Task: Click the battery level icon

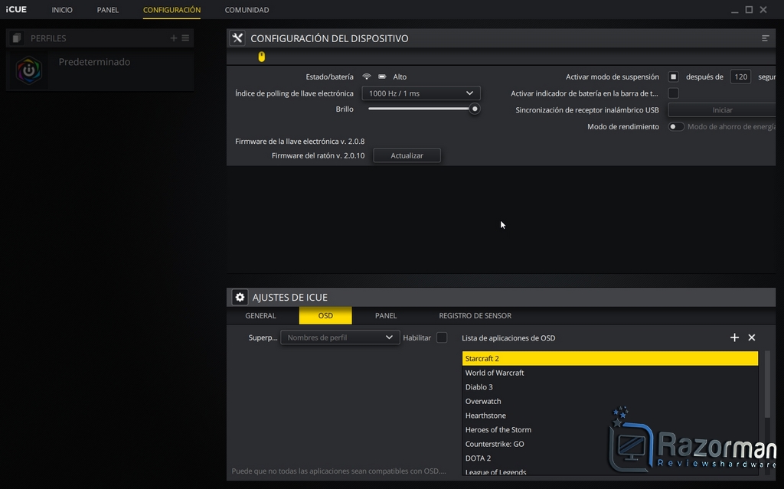Action: [382, 77]
